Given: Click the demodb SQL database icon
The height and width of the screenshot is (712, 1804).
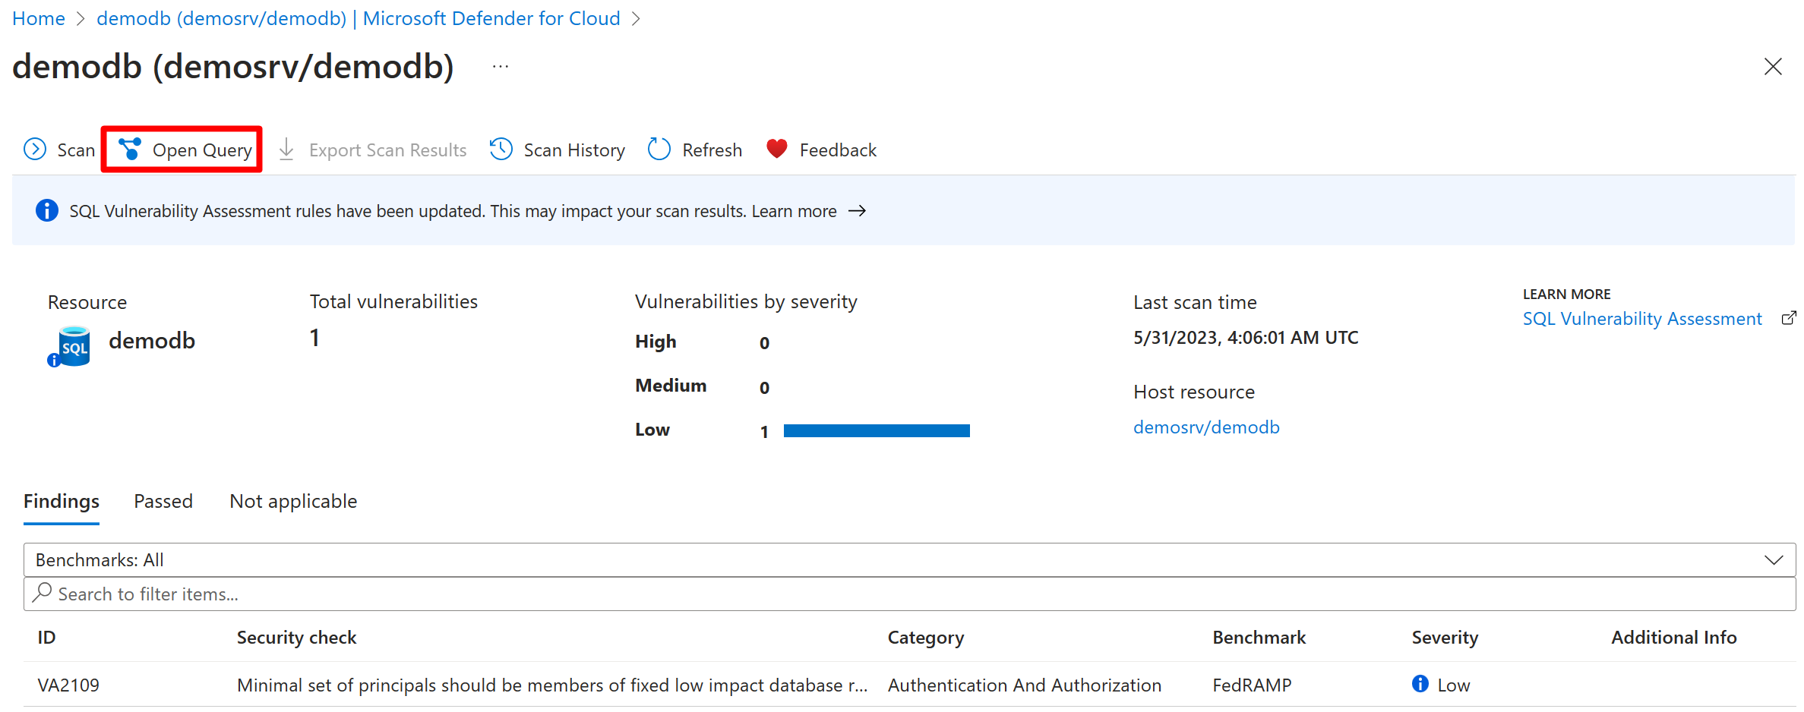Looking at the screenshot, I should [70, 346].
